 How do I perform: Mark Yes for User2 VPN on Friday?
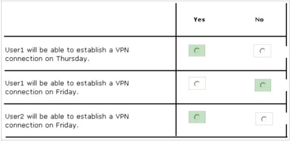[197, 117]
